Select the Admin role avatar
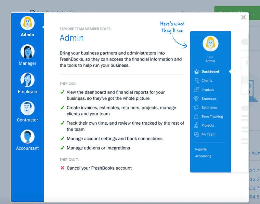Image resolution: width=260 pixels, height=204 pixels. click(x=27, y=23)
